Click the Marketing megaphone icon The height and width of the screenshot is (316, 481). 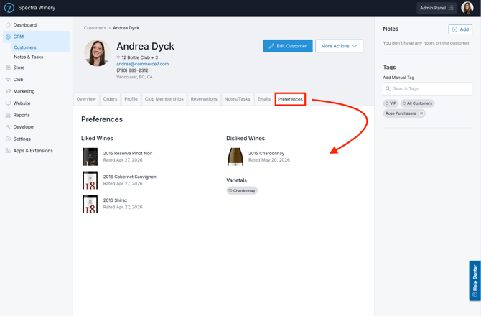pyautogui.click(x=8, y=91)
